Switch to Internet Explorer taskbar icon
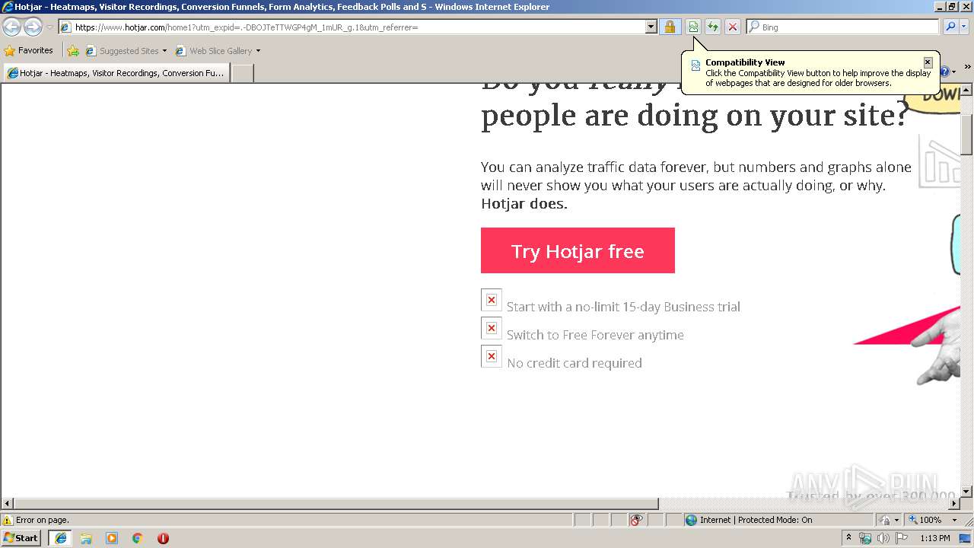974x548 pixels. click(61, 538)
